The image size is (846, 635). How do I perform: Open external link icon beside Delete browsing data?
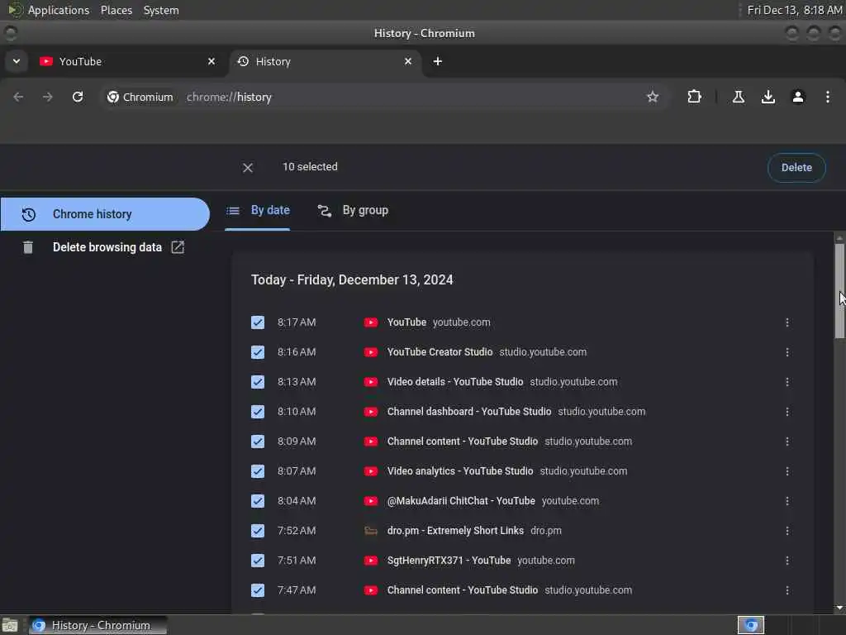click(x=178, y=247)
